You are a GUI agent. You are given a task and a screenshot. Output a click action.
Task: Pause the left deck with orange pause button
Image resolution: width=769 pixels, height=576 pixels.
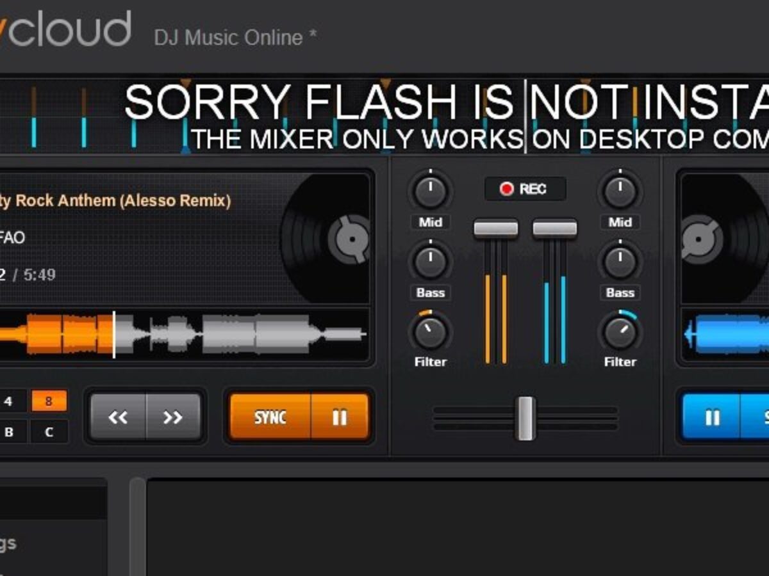tap(340, 417)
